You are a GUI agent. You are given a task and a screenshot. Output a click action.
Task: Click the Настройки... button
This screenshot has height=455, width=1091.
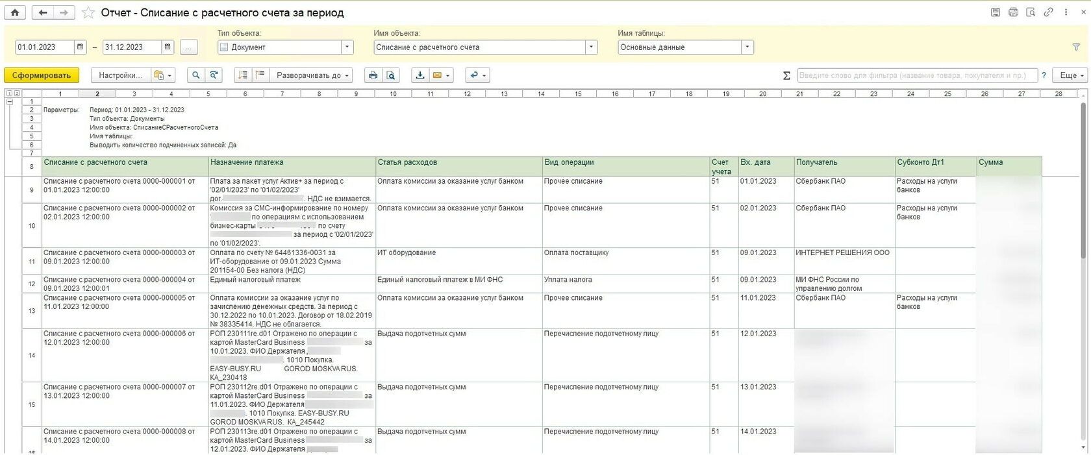tap(120, 75)
